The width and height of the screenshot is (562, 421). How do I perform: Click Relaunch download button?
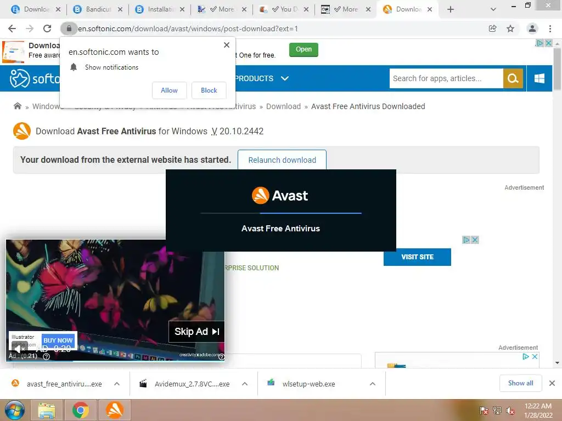coord(282,160)
